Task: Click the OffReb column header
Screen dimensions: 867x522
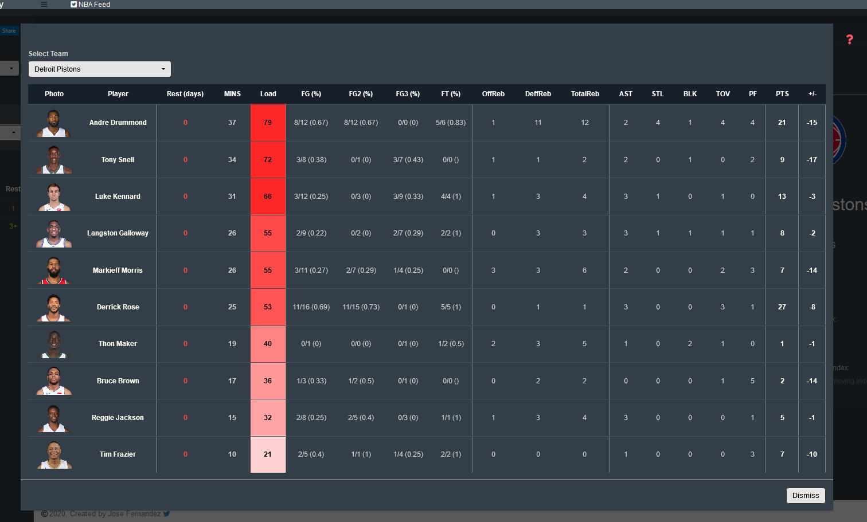Action: [493, 94]
